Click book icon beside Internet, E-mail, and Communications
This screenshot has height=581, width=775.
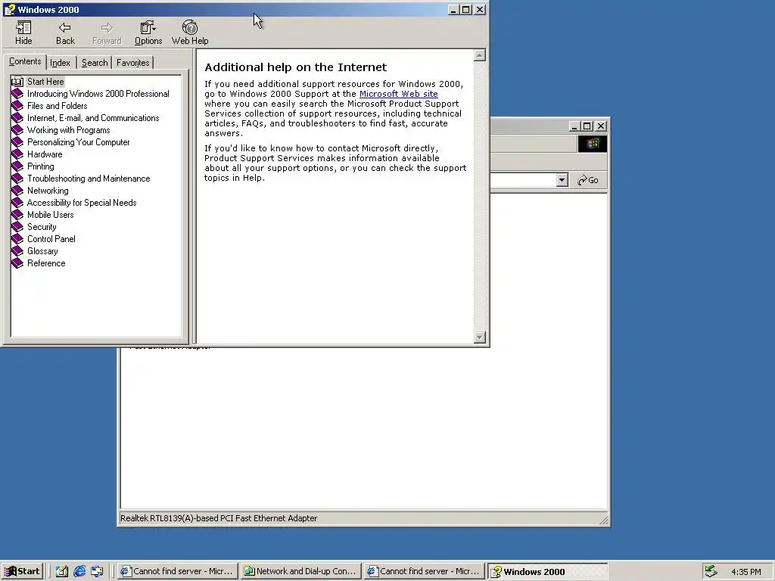17,117
